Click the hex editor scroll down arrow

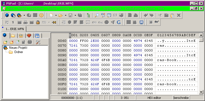(201, 92)
